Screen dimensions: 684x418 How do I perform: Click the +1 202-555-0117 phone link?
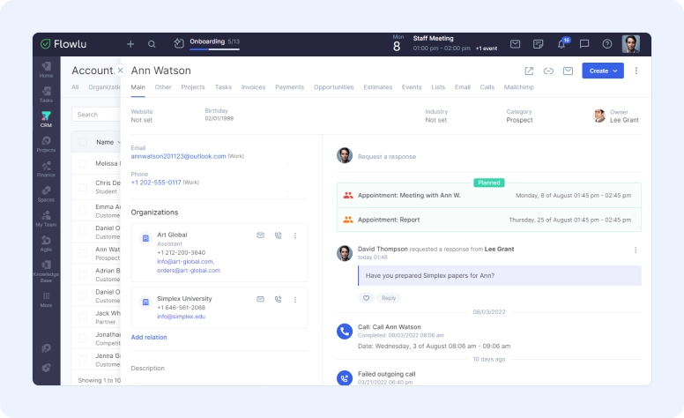tap(156, 183)
